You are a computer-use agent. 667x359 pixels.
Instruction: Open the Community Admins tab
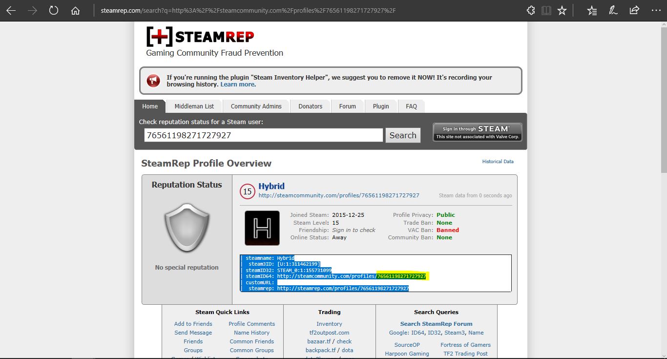pyautogui.click(x=256, y=106)
